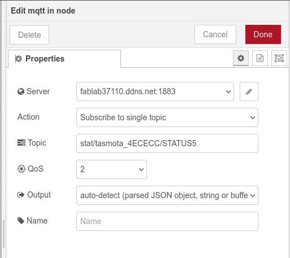Click the Topic label

point(32,143)
